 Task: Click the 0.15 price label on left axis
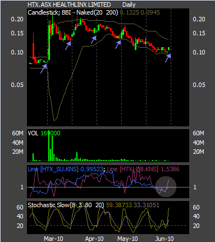tap(17, 33)
